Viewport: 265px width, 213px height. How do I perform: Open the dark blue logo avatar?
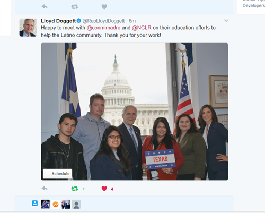45,204
